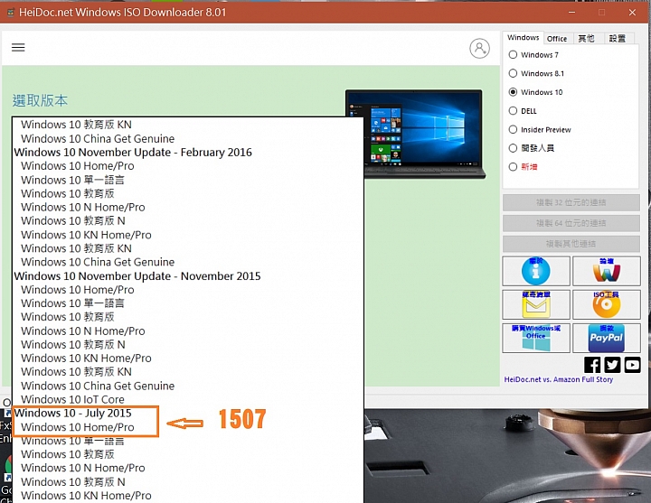Viewport: 651px width, 503px height.
Task: Select the DELL radio button
Action: pyautogui.click(x=513, y=111)
